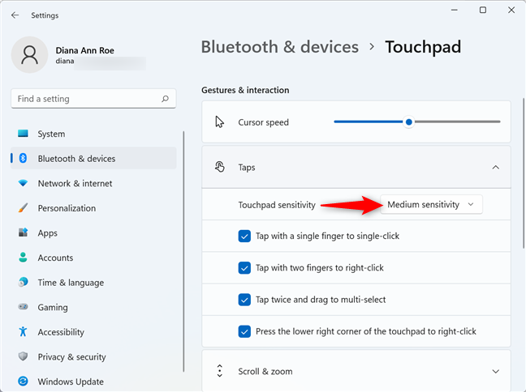Click Bluetooth & devices breadcrumb link
The width and height of the screenshot is (526, 392).
[x=280, y=46]
